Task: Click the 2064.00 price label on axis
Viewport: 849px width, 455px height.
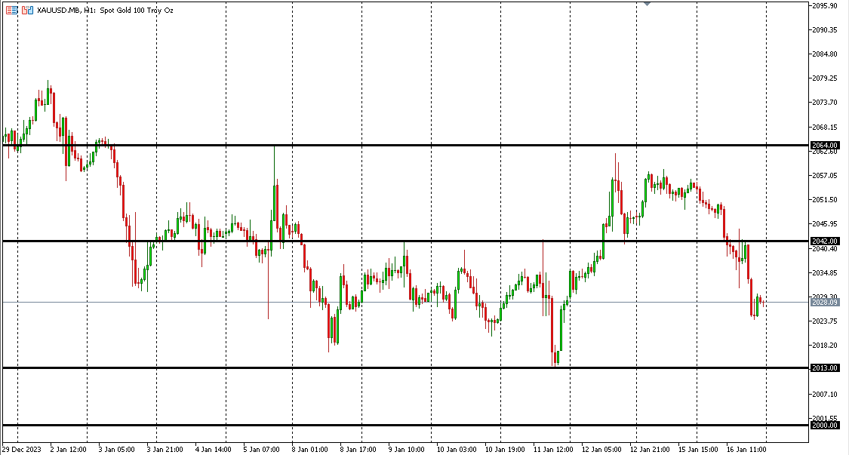Action: (x=824, y=145)
